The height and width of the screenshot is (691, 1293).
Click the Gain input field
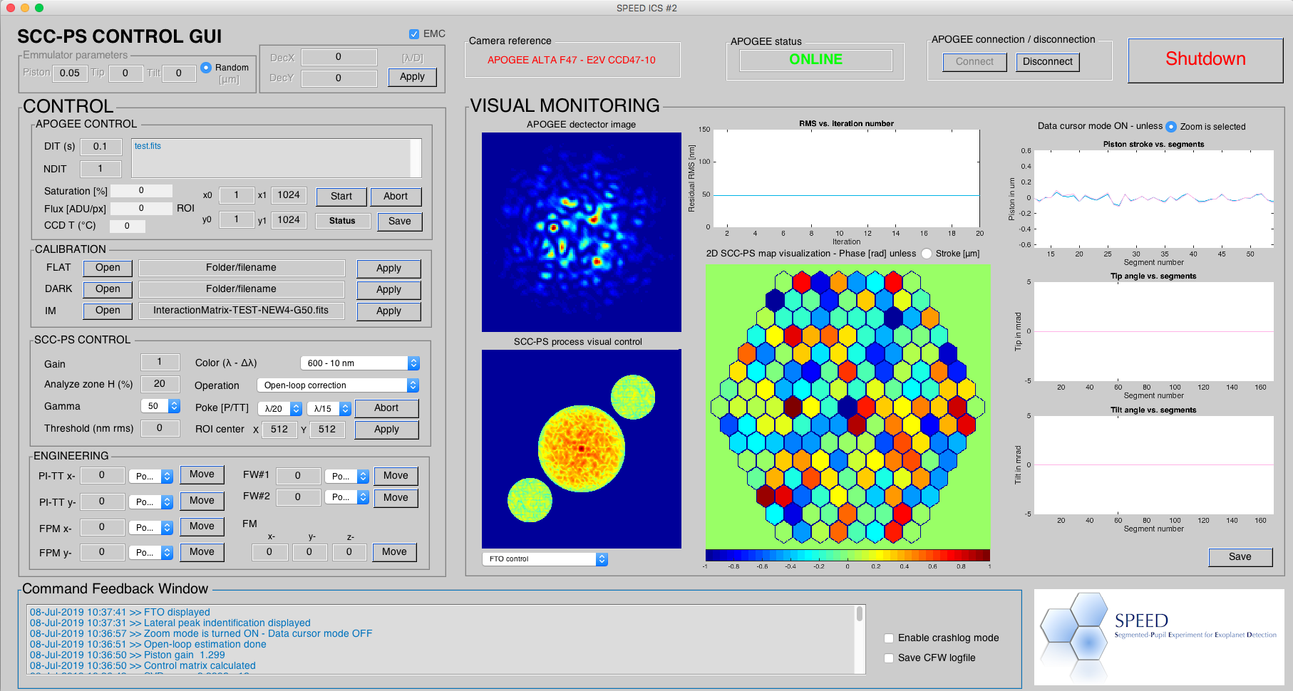pos(160,362)
